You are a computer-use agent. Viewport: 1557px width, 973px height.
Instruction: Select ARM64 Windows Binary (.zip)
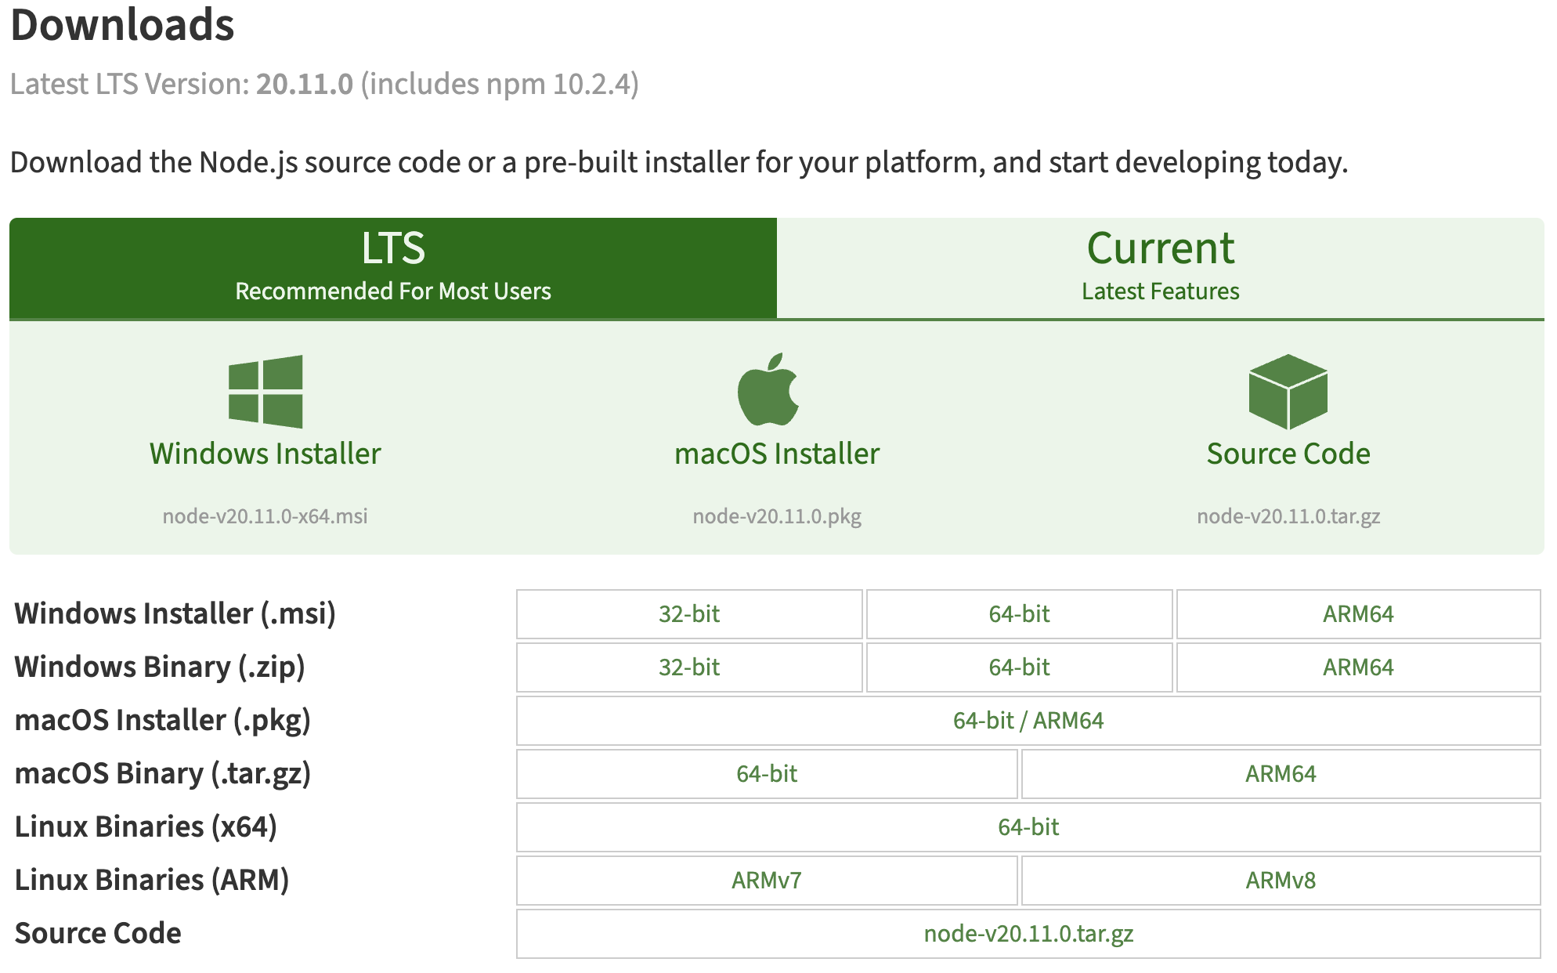1358,667
